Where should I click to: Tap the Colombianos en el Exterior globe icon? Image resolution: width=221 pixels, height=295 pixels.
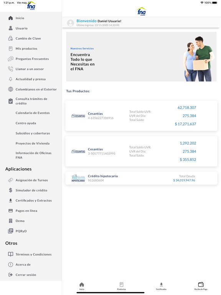point(10,89)
